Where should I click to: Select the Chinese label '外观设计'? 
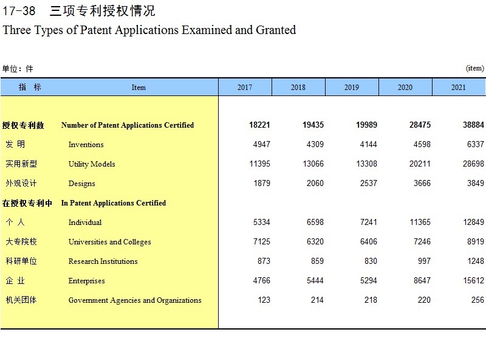point(21,184)
